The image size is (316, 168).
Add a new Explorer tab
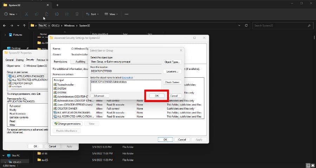point(58,5)
